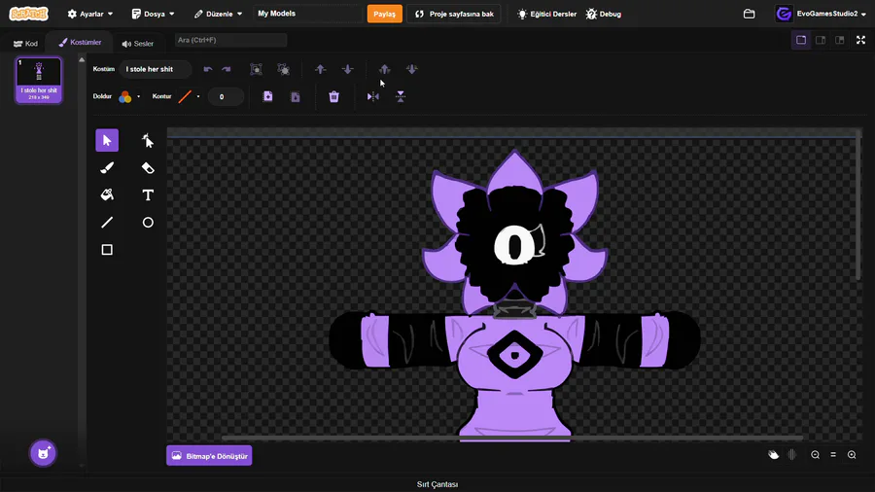Flip selection vertically
Viewport: 875px width, 492px height.
pyautogui.click(x=401, y=96)
